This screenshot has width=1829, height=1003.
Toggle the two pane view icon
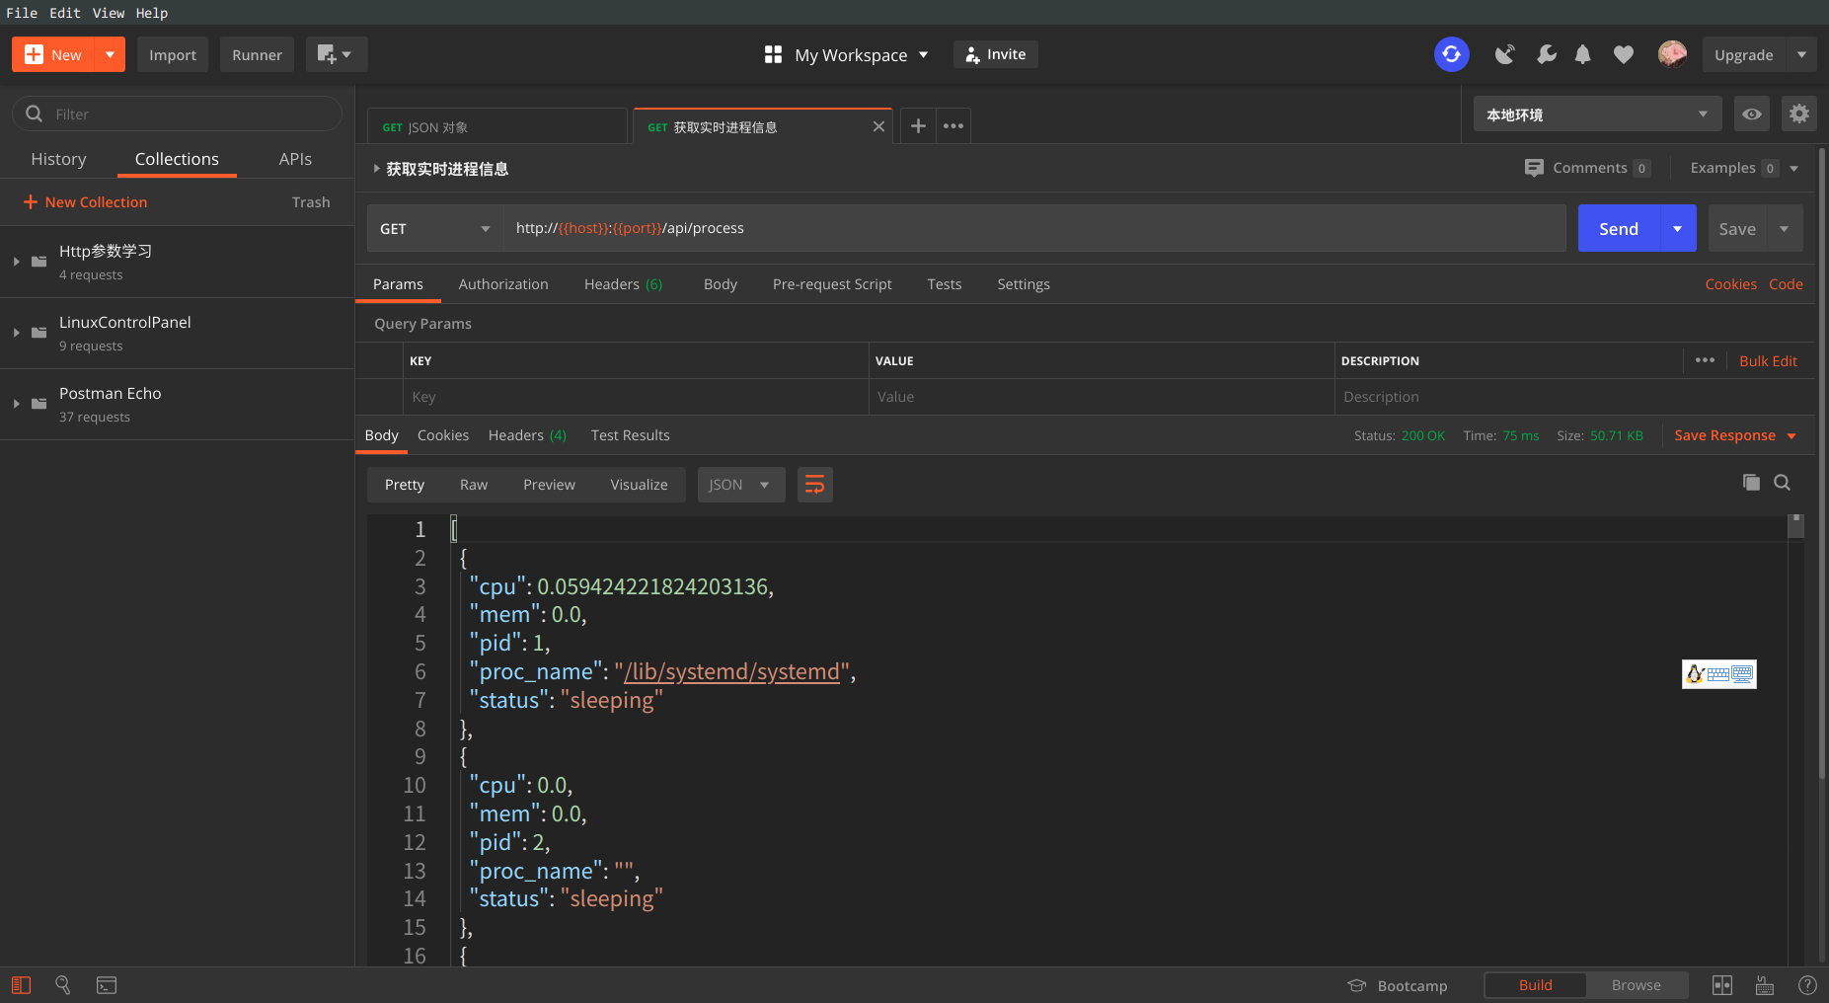click(1721, 985)
